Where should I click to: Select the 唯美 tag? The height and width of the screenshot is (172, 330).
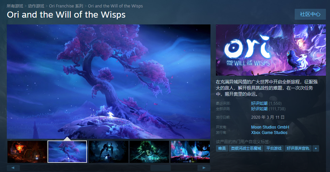click(222, 149)
